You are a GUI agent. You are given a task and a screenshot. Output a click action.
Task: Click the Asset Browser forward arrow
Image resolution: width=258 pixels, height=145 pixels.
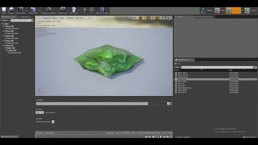179,64
